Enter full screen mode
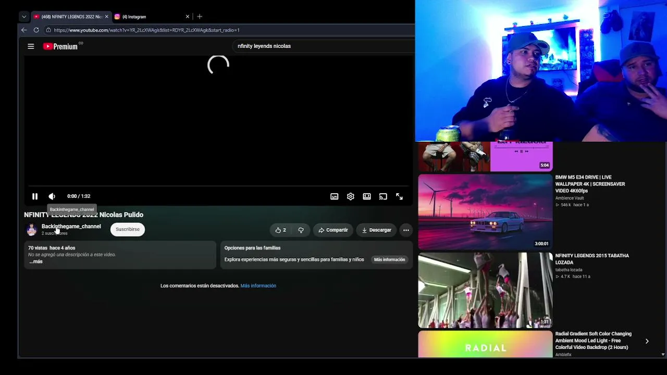 pyautogui.click(x=399, y=196)
